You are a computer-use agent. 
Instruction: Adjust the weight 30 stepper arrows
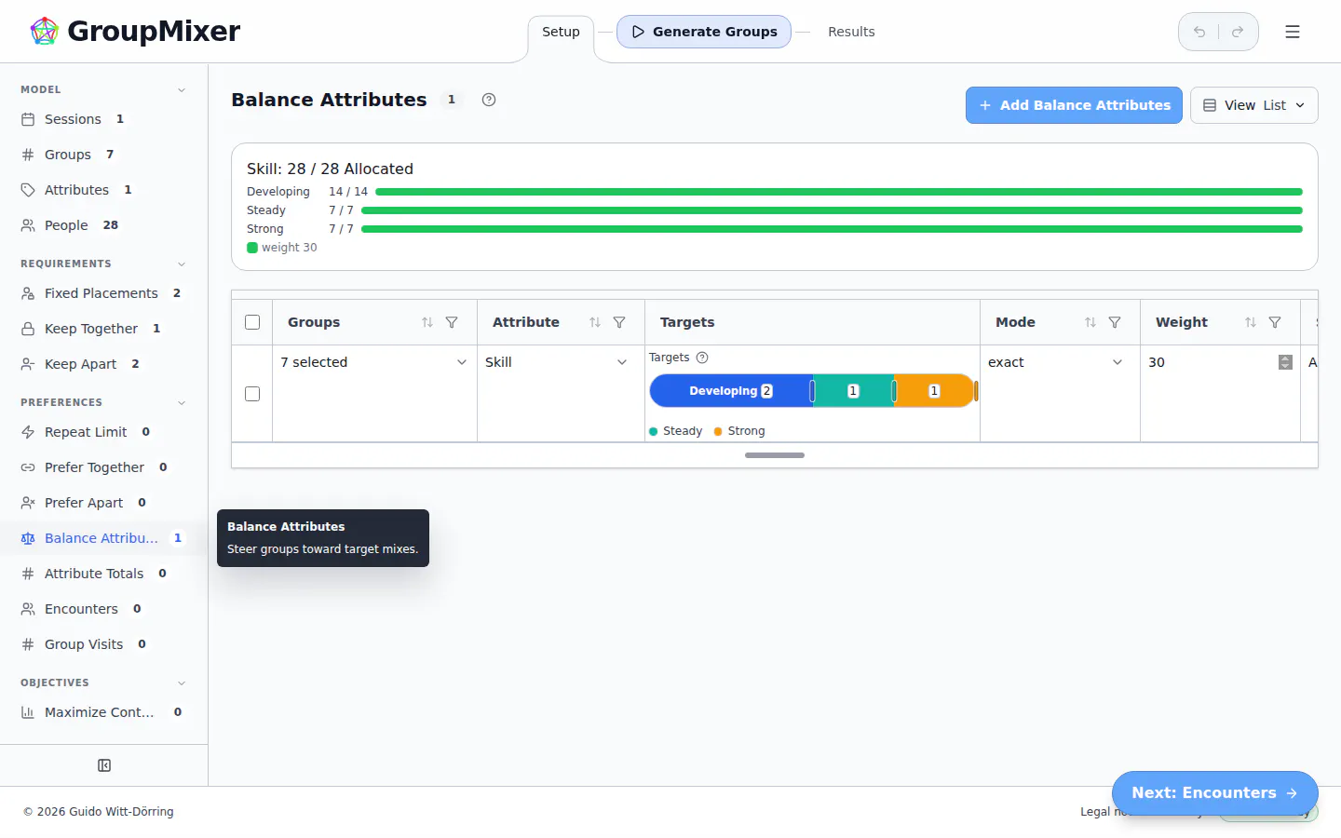pos(1285,362)
